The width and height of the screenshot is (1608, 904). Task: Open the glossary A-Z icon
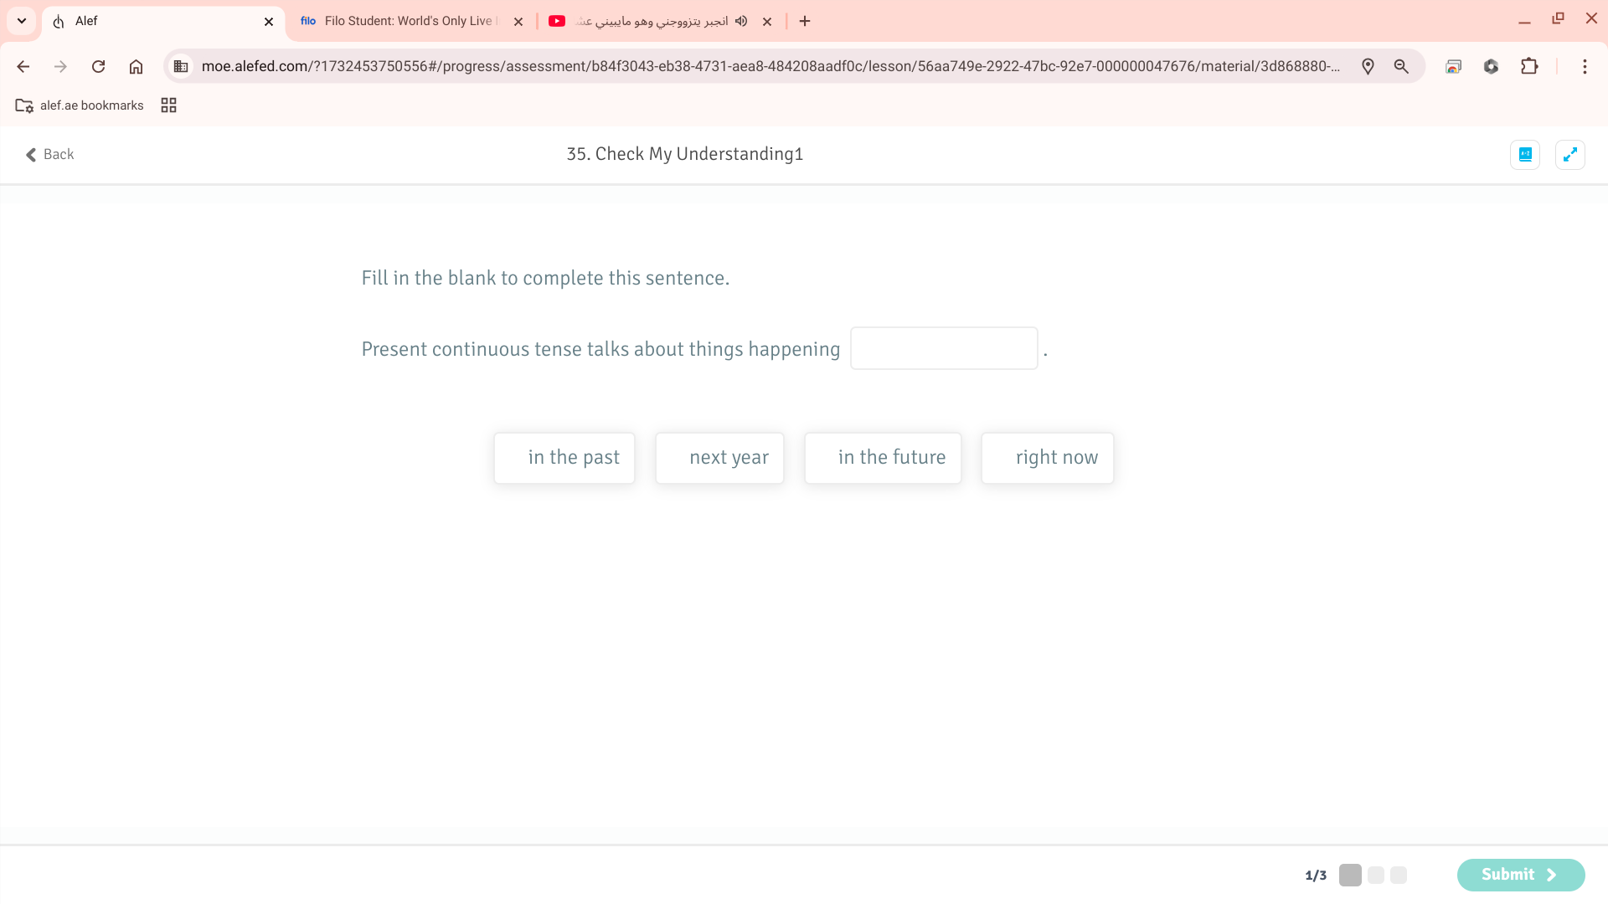point(1525,154)
